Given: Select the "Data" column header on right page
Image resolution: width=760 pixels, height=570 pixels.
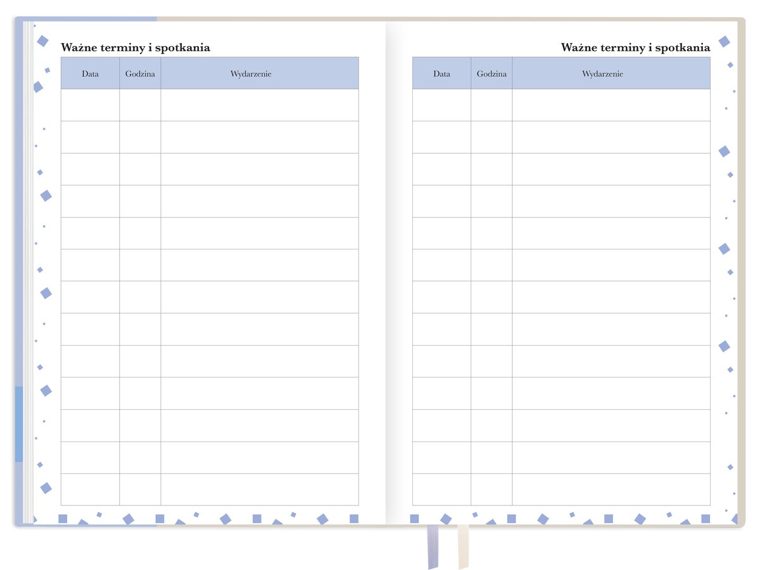Looking at the screenshot, I should click(x=441, y=73).
